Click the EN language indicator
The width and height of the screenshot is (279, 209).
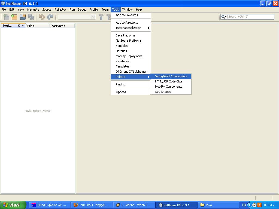[244, 205]
